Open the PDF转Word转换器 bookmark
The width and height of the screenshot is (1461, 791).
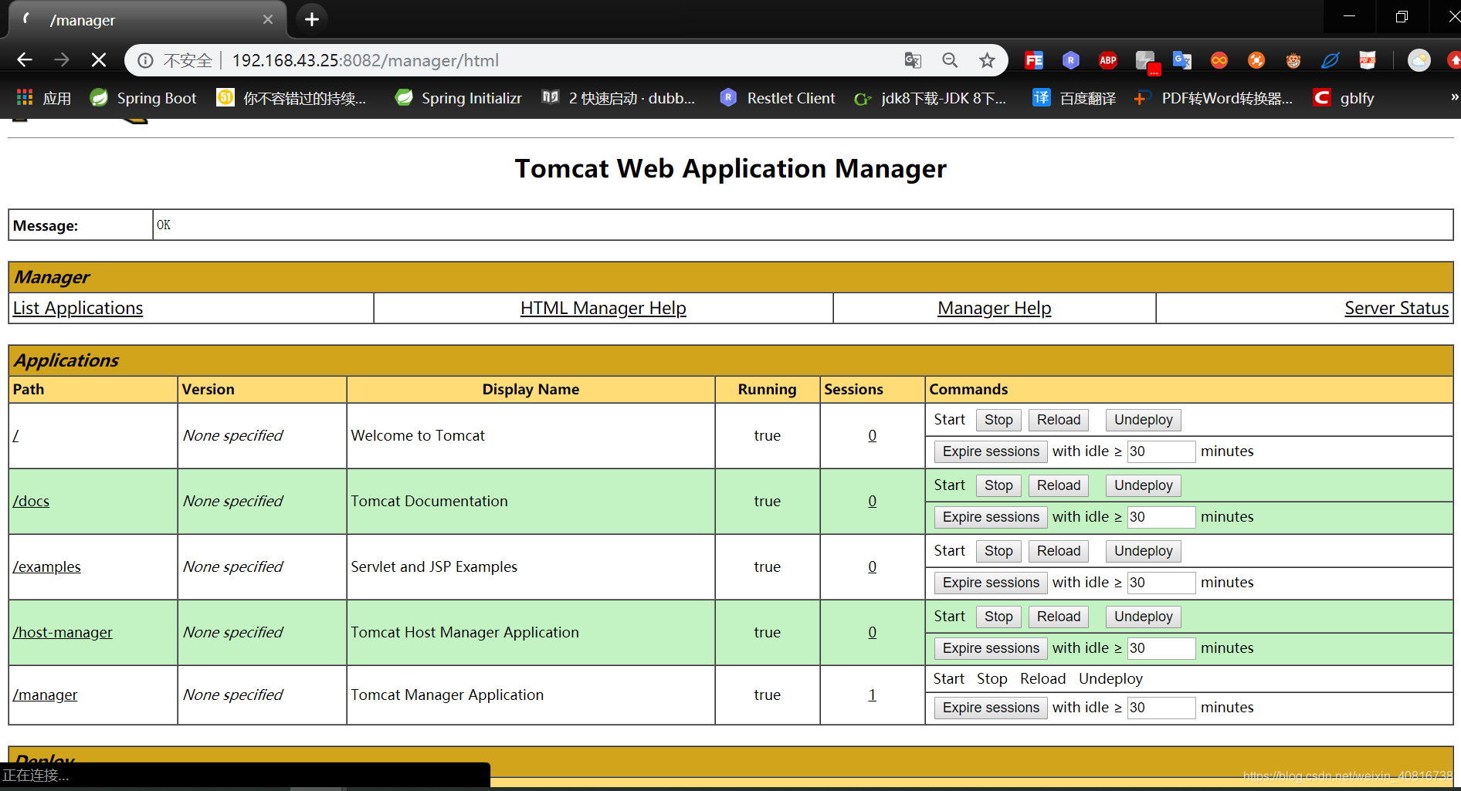1213,98
